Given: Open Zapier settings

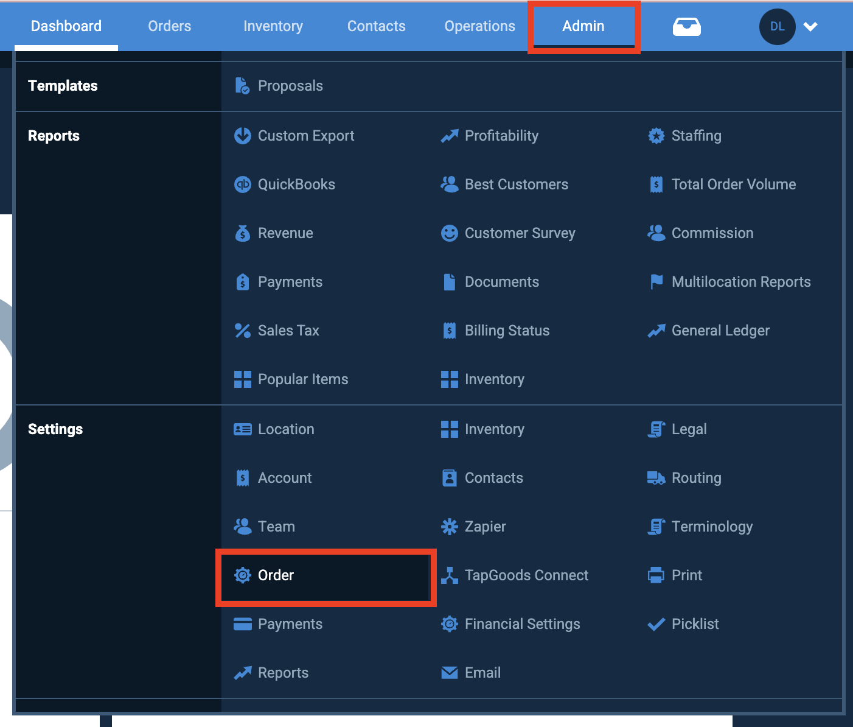Looking at the screenshot, I should click(486, 527).
